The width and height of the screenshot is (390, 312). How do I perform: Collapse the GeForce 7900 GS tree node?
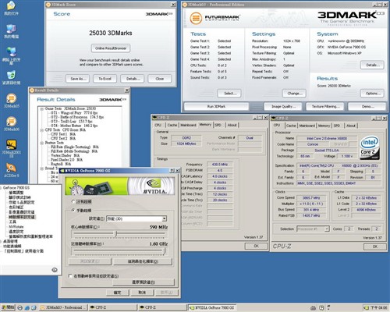1,187
